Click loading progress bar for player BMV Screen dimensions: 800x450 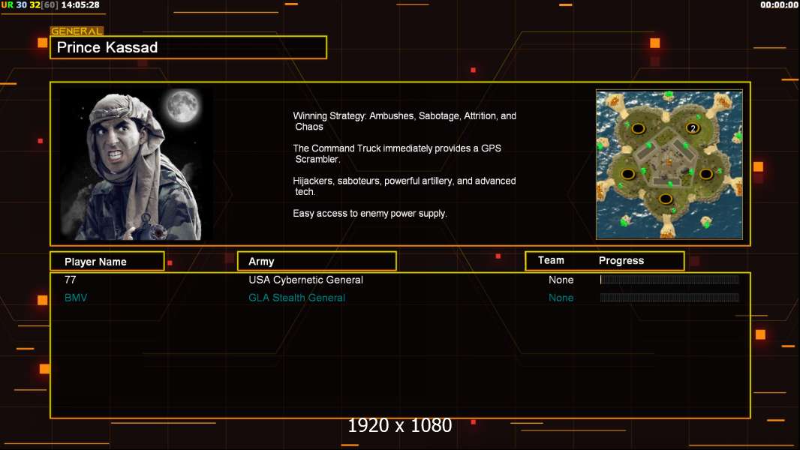coord(669,297)
